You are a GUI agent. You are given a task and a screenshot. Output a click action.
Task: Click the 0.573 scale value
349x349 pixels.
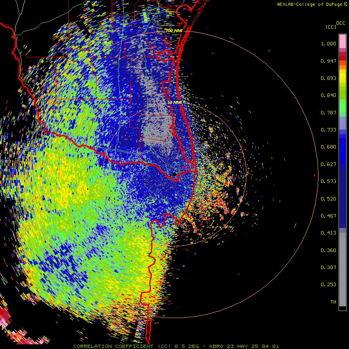click(328, 181)
